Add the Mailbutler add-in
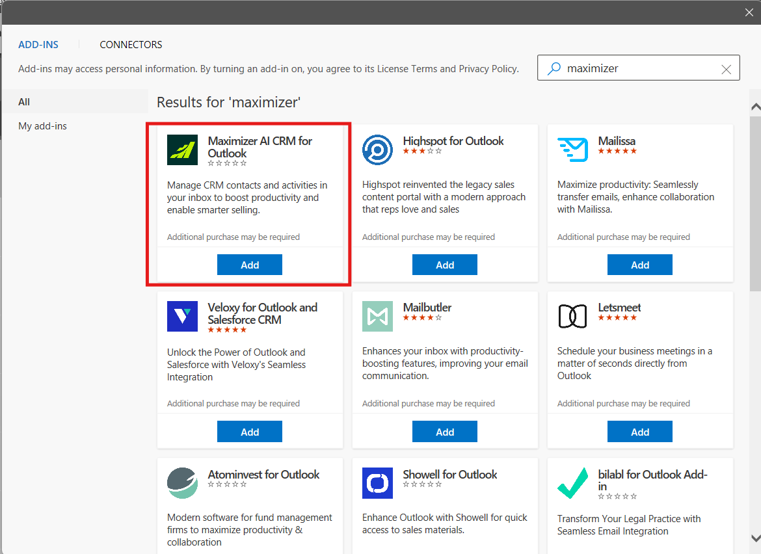Screen dimensions: 761x554 pyautogui.click(x=444, y=432)
